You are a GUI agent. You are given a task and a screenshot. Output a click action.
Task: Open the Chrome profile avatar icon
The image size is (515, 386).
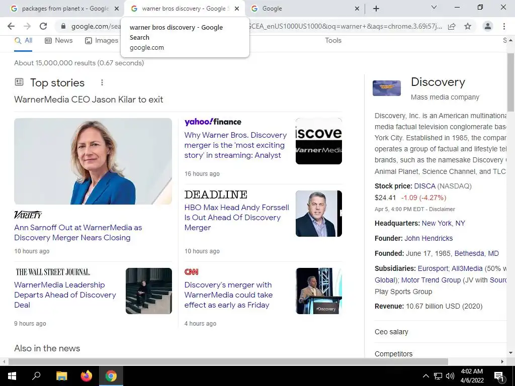point(488,26)
